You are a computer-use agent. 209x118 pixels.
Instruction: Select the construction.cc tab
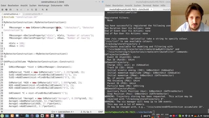coord(11,14)
